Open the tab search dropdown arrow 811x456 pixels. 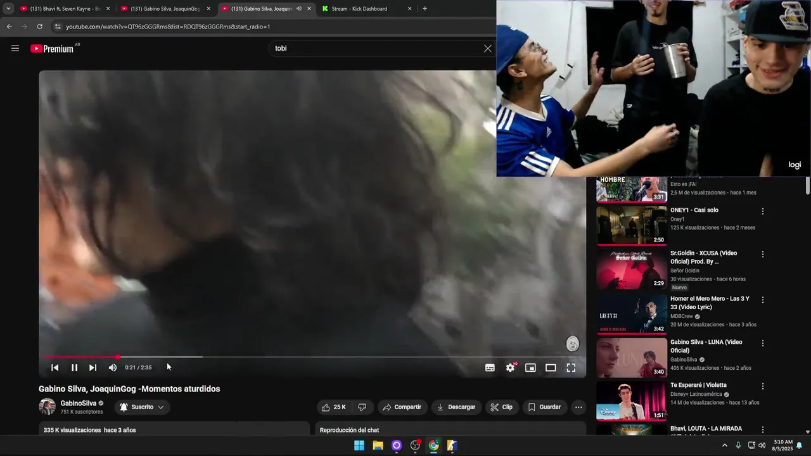8,9
